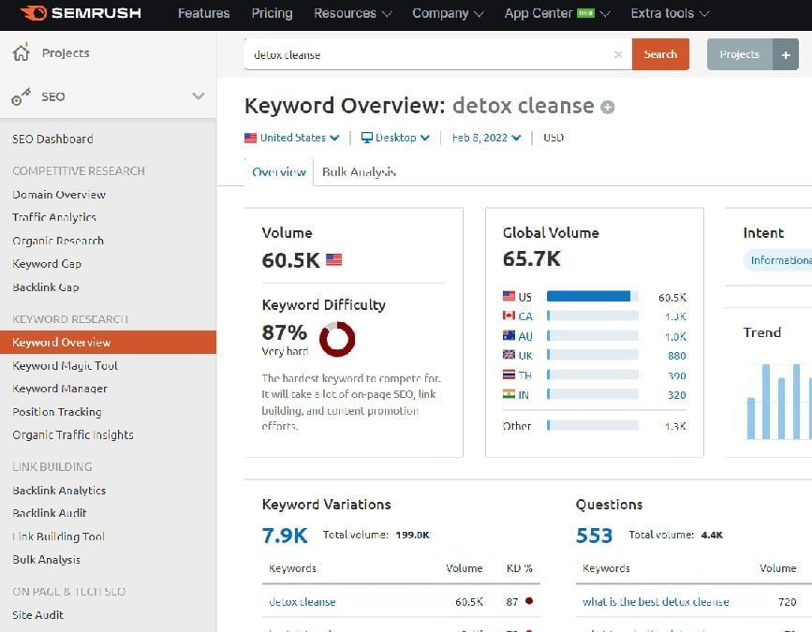Viewport: 812px width, 632px height.
Task: Collapse the SEO section with its chevron
Action: [198, 96]
